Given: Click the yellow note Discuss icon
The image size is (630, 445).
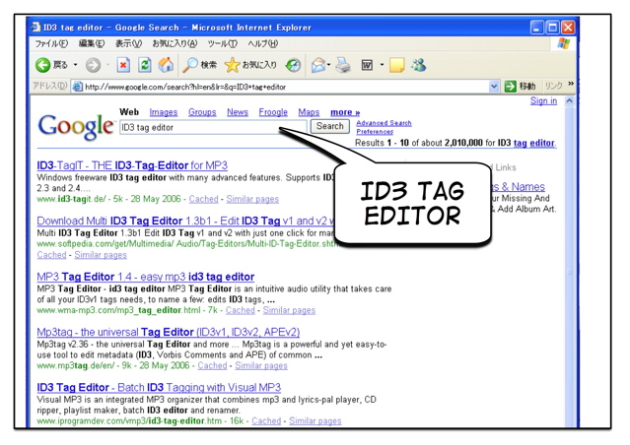Looking at the screenshot, I should (397, 65).
